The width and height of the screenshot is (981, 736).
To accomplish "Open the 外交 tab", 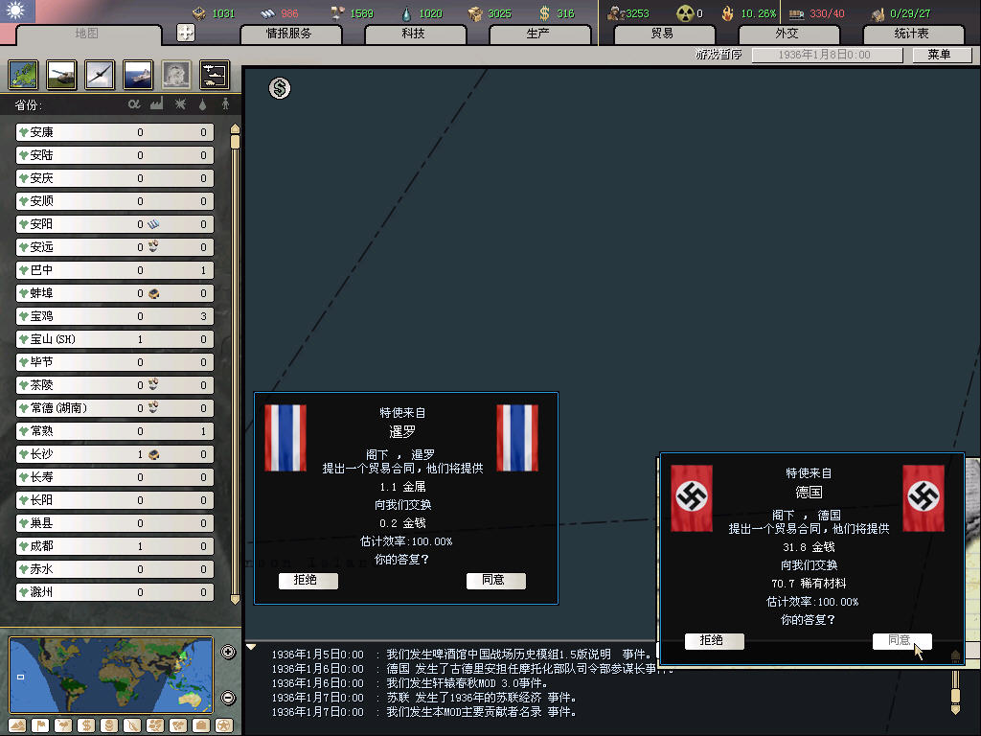I will pos(787,34).
